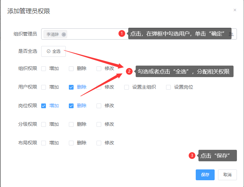Open the user picker people icon
This screenshot has width=244, height=187.
tap(231, 34)
